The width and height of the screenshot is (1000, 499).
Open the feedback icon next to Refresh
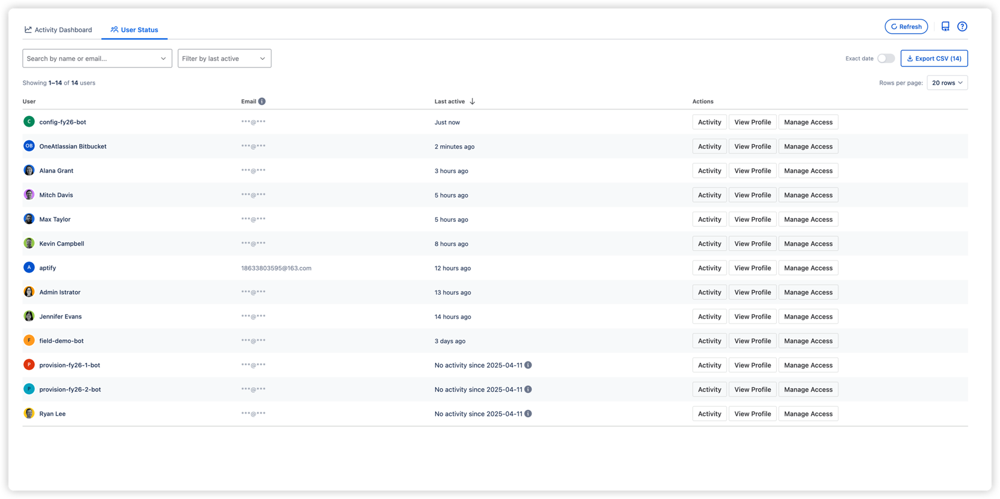pos(946,27)
